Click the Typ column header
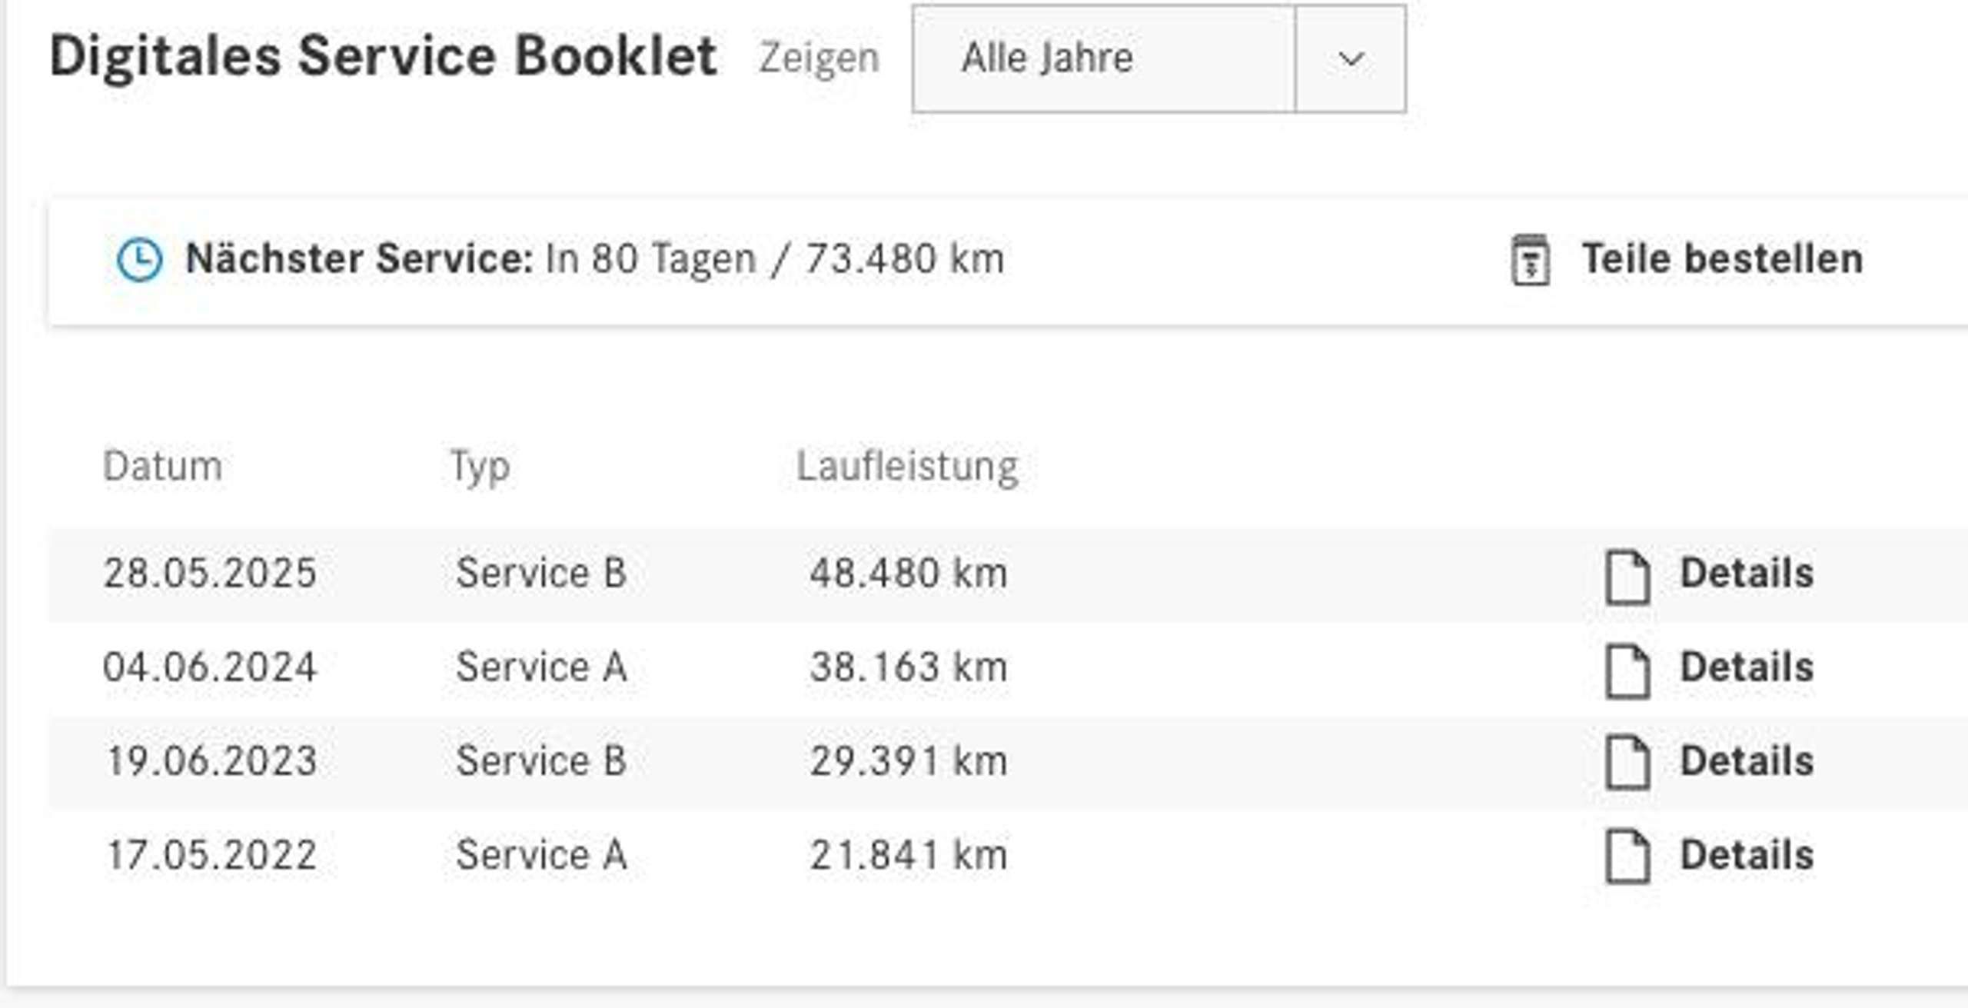 pyautogui.click(x=480, y=466)
